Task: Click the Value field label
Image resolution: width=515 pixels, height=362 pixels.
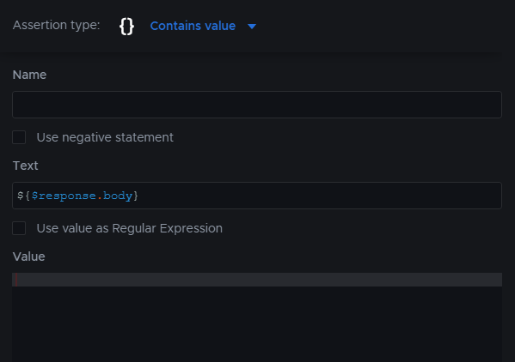Action: pos(29,256)
